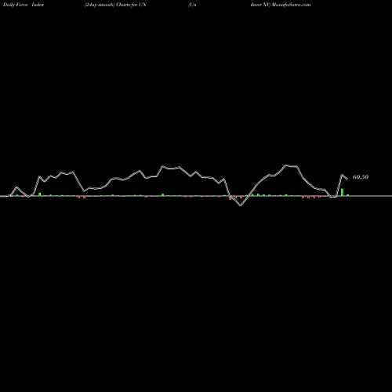Image resolution: width=392 pixels, height=392 pixels.
Task: Click the tallest green force bar
Action: coord(342,192)
